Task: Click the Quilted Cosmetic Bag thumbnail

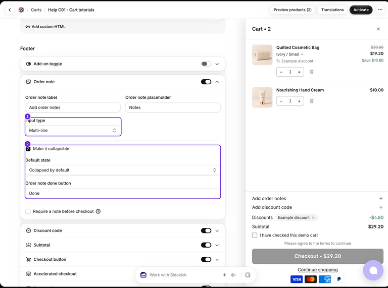Action: (x=262, y=55)
